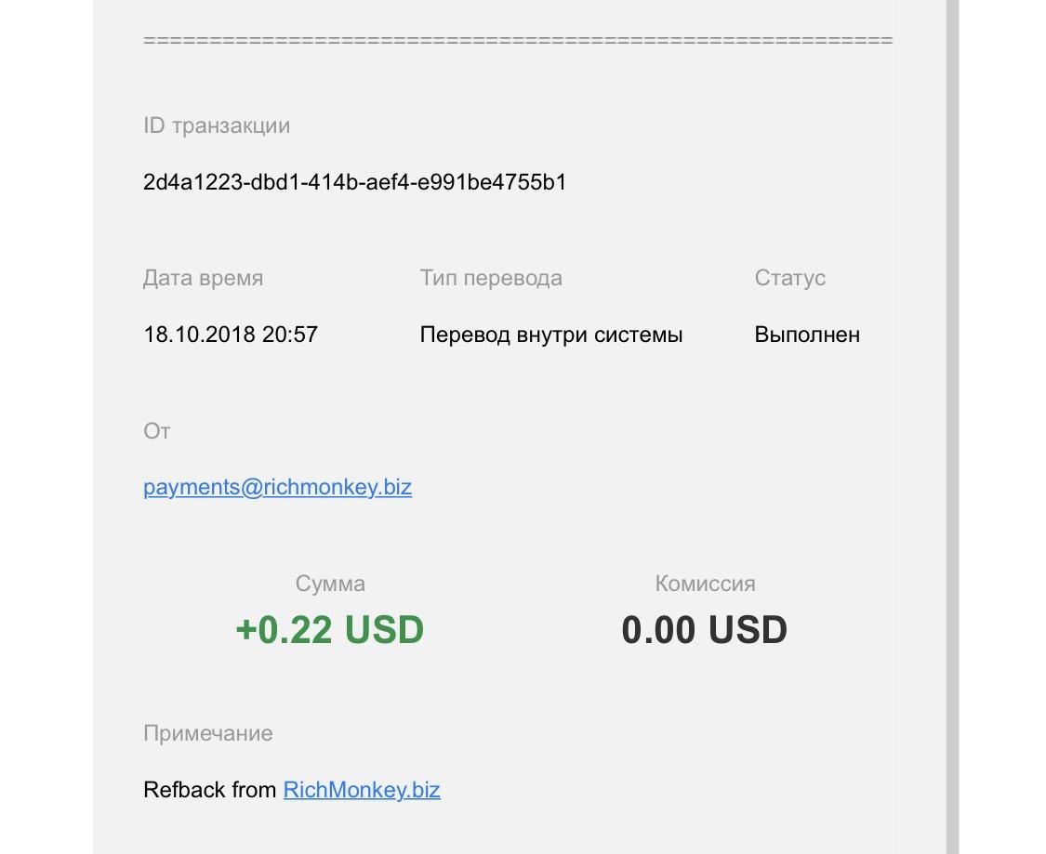Viewport: 1046px width, 854px height.
Task: Select the date value 18.10.2018 20:57
Action: tap(231, 334)
